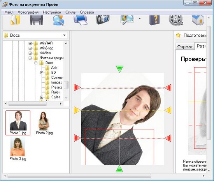Viewport: 214px width, 181px height.
Task: Click the star icon beside Подготовка
Action: [178, 35]
